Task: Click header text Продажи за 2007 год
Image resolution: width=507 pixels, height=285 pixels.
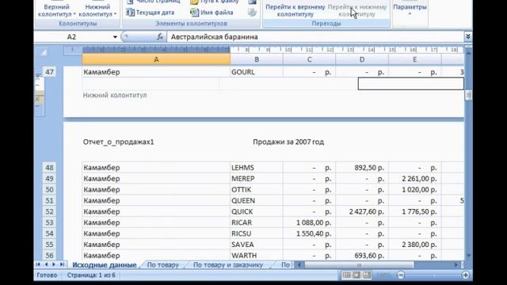Action: pyautogui.click(x=288, y=142)
